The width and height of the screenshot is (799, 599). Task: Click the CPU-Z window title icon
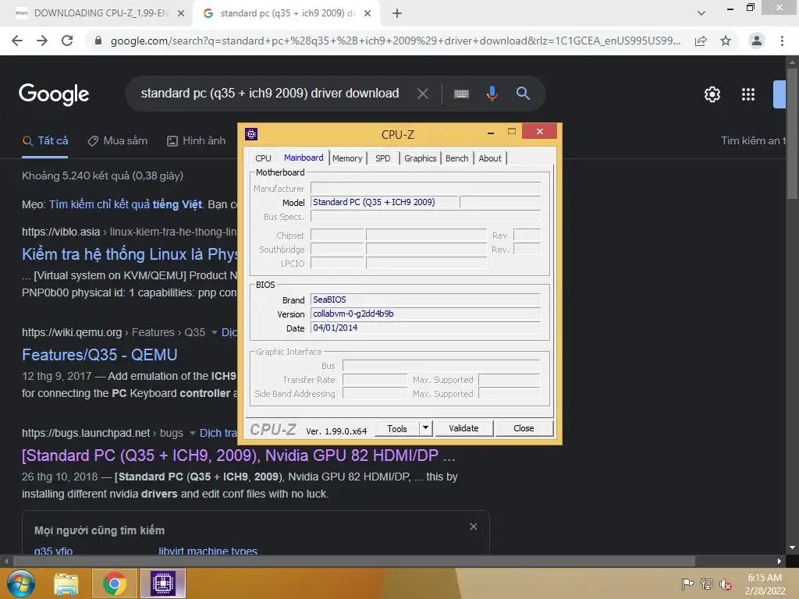[x=251, y=134]
